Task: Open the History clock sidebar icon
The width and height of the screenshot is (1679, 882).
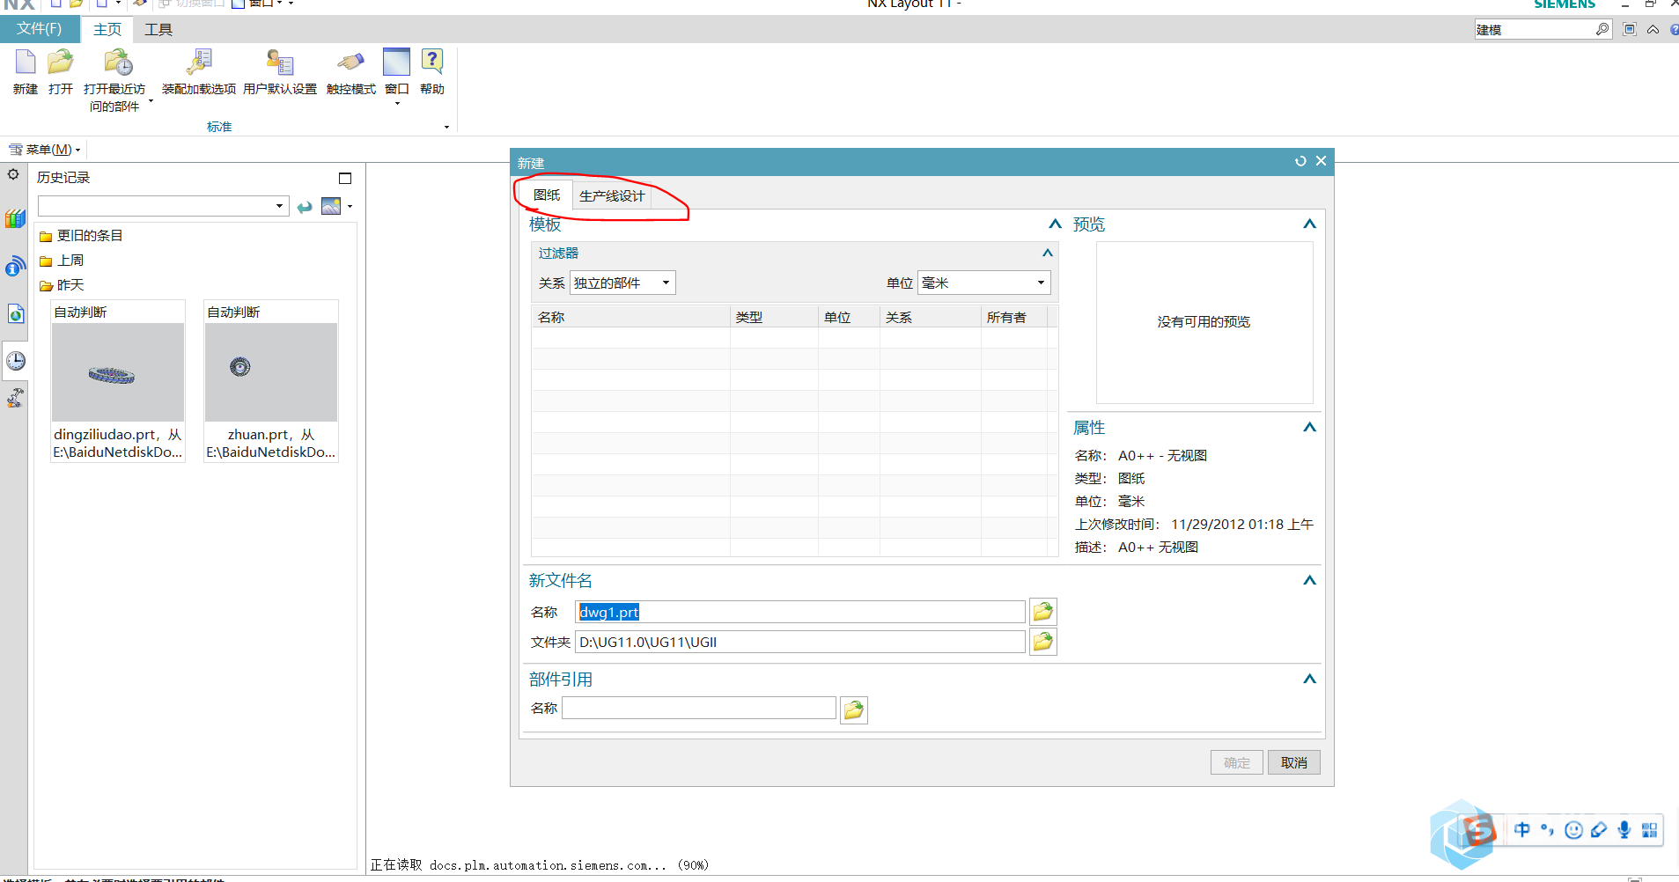Action: [x=16, y=361]
